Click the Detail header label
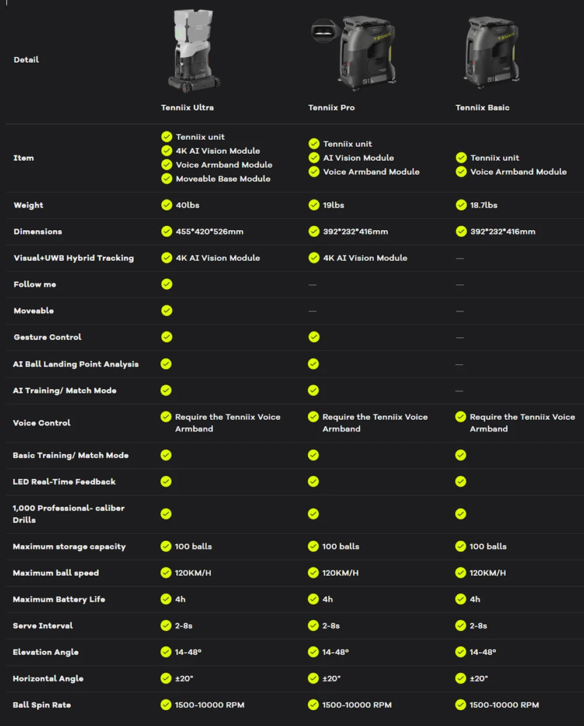 26,60
